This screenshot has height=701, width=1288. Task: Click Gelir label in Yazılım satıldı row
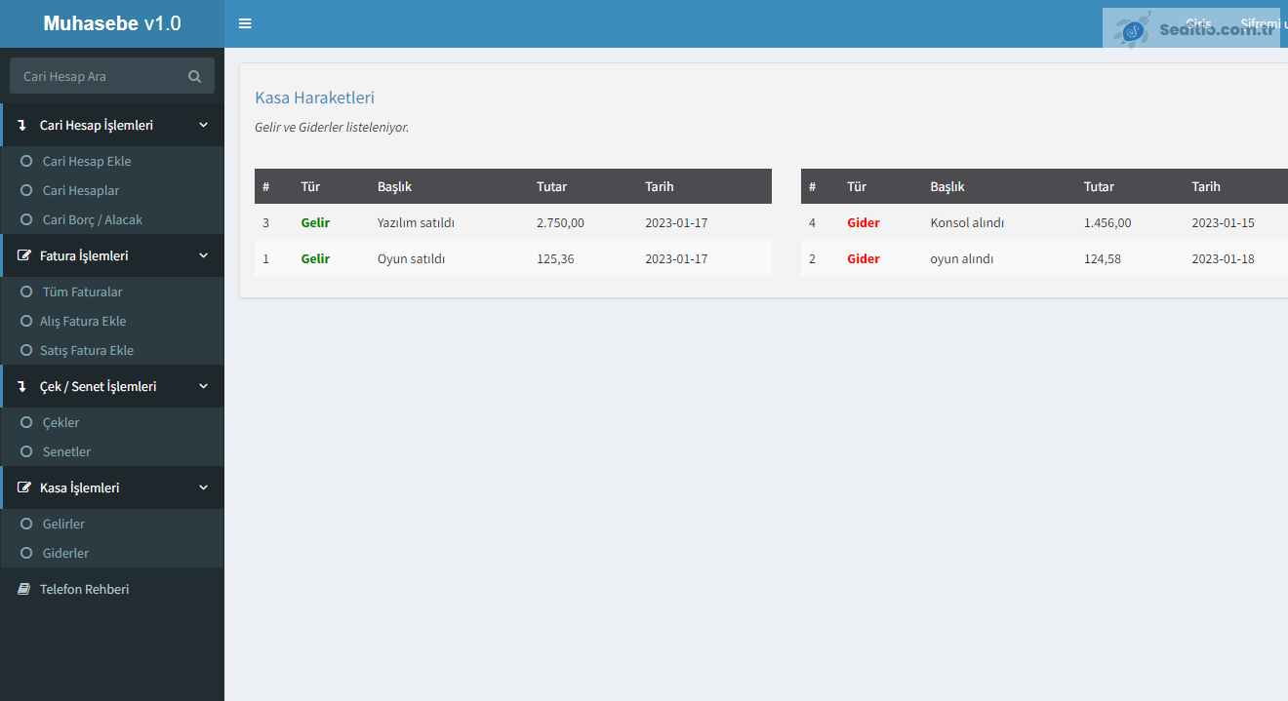click(x=315, y=222)
